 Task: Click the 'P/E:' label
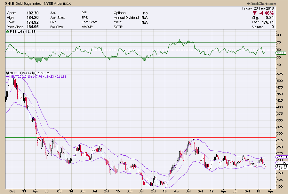click(84, 13)
